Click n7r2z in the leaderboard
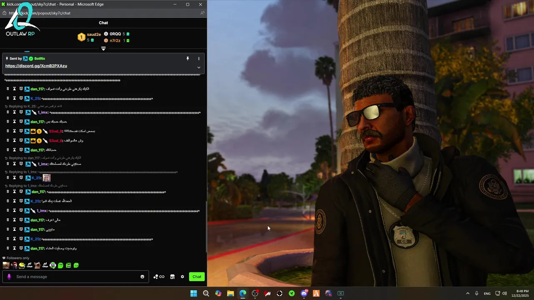The height and width of the screenshot is (300, 534). tap(115, 41)
